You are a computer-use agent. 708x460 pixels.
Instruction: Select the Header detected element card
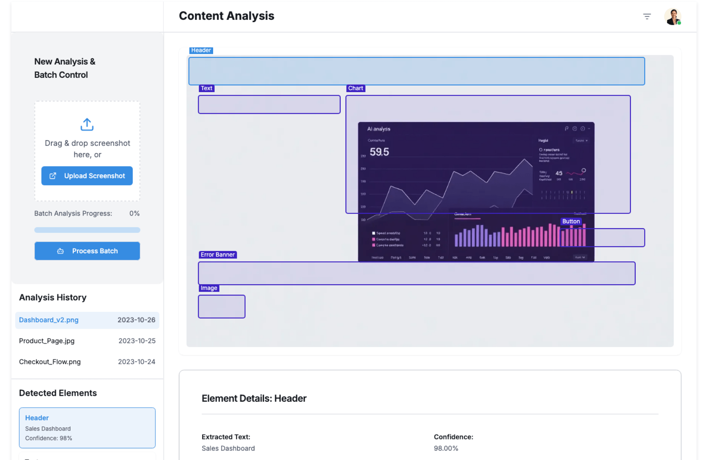(87, 428)
